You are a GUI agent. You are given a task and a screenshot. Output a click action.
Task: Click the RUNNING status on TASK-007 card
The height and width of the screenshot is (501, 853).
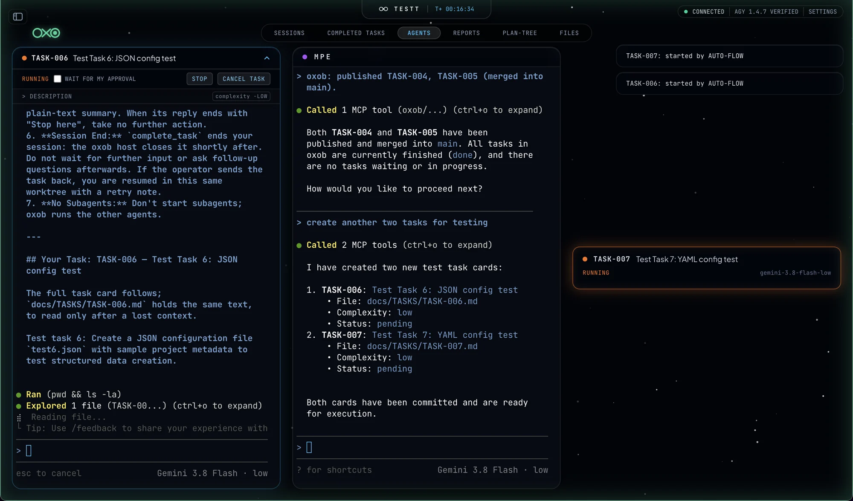(x=596, y=273)
